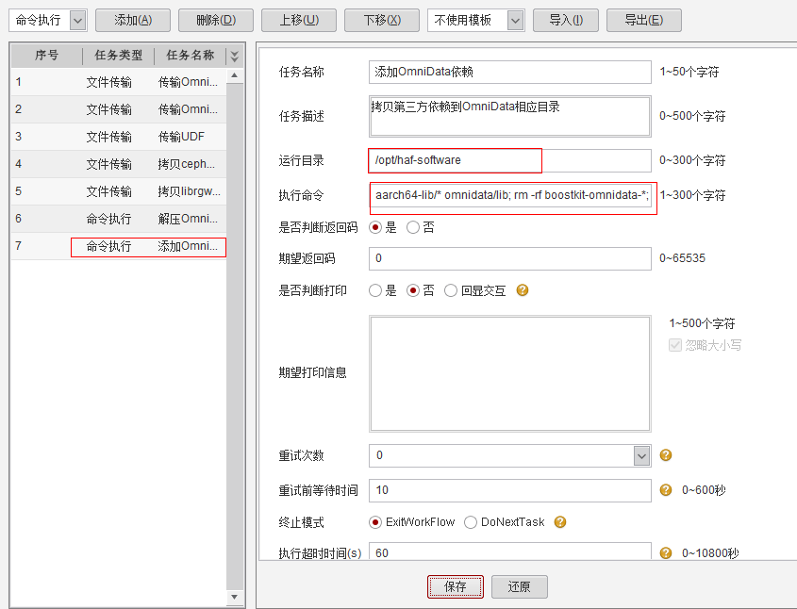This screenshot has width=797, height=609.
Task: Click the 删除(D) button
Action: 216,21
